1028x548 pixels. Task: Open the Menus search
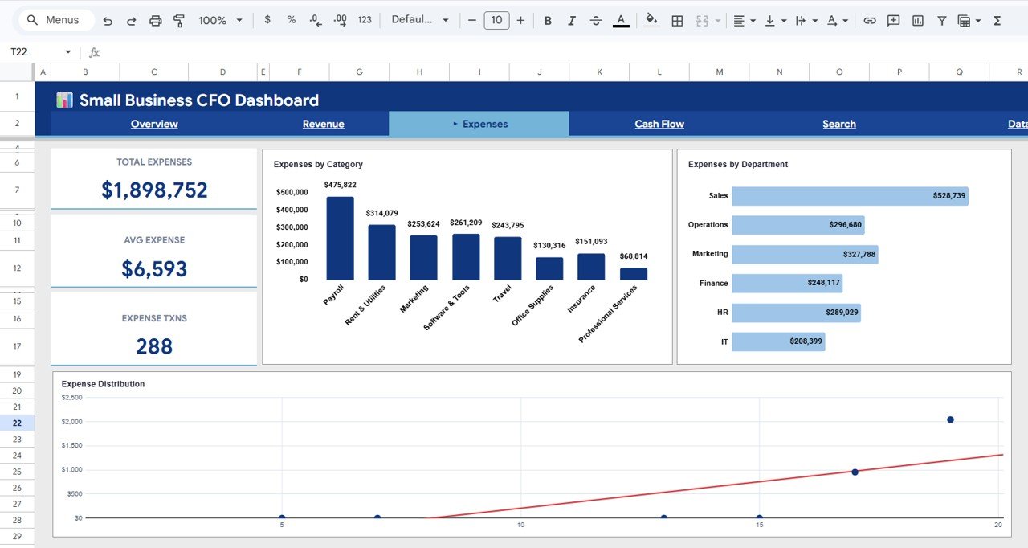tap(55, 19)
